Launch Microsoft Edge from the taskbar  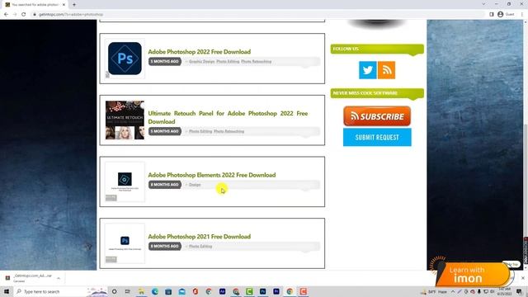click(155, 291)
